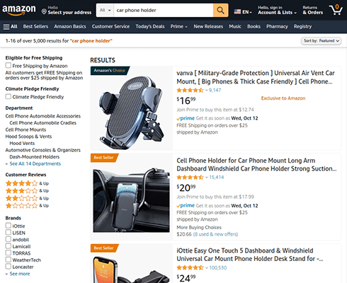The height and width of the screenshot is (283, 347).
Task: Open the All search category dropdown
Action: [x=105, y=10]
